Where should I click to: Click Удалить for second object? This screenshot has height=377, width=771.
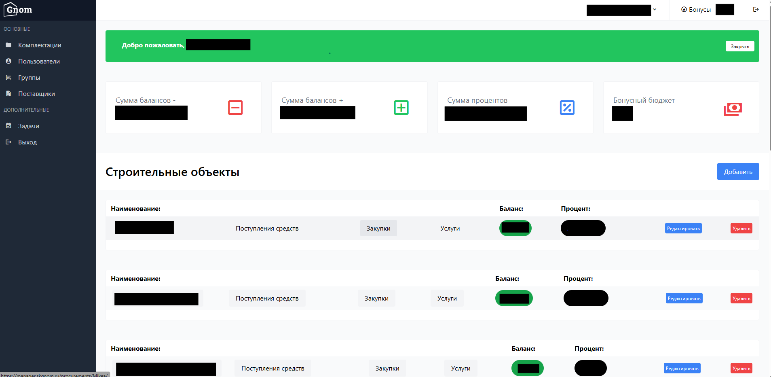[741, 298]
